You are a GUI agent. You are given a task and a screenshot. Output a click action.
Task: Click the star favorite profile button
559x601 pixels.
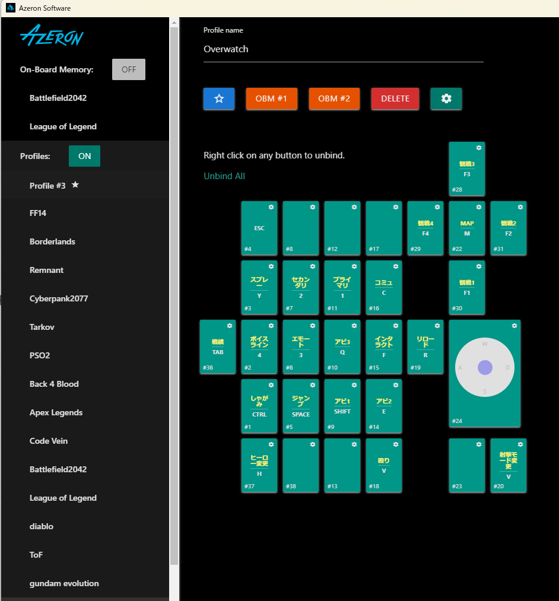tap(219, 98)
